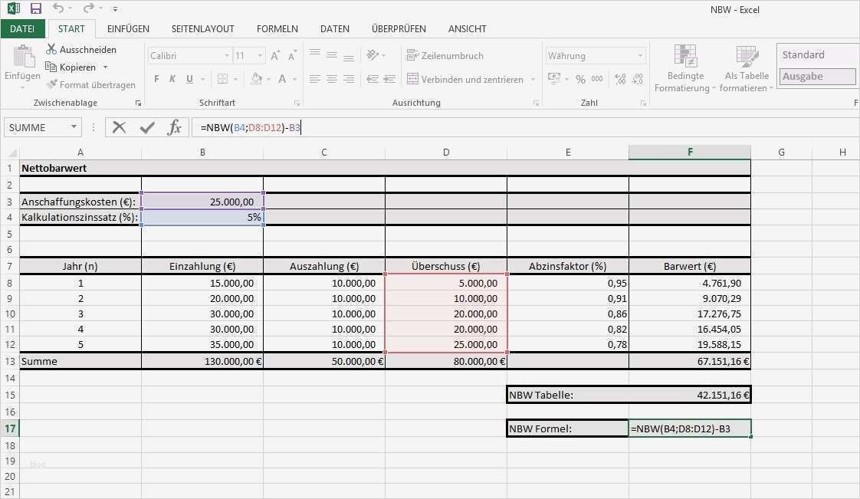Screen dimensions: 860x499
Task: Switch to the ANSICHT tab
Action: tap(468, 28)
